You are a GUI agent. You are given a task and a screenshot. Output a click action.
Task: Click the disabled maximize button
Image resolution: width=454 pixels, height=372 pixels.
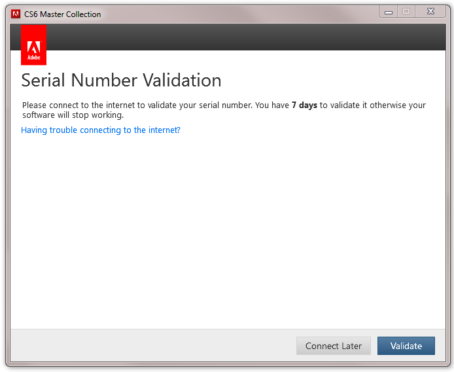[x=406, y=12]
